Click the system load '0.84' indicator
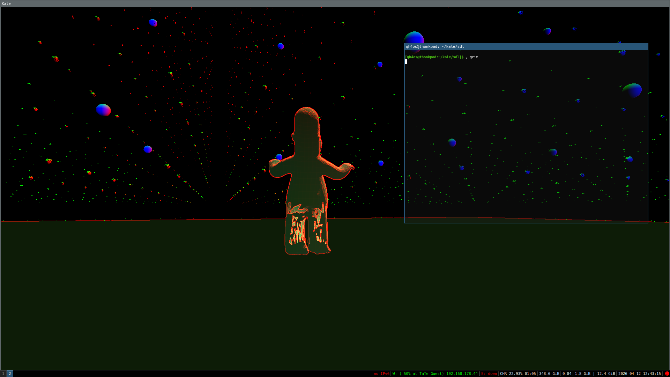670x377 pixels. (567, 374)
